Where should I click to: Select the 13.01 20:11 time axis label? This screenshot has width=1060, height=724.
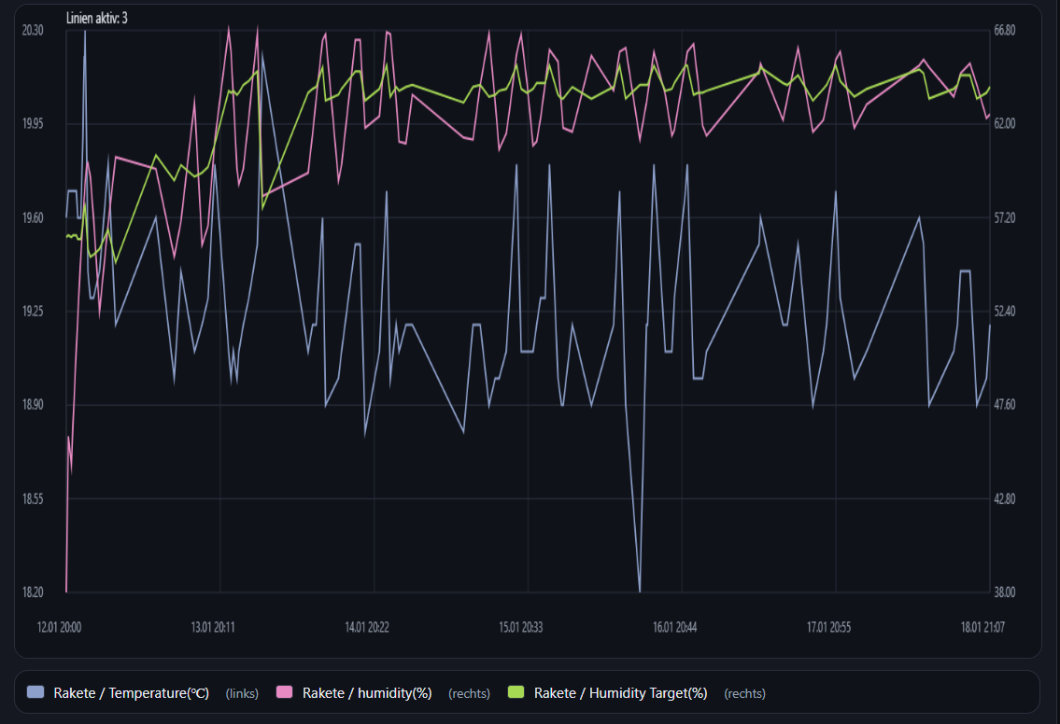click(x=212, y=627)
